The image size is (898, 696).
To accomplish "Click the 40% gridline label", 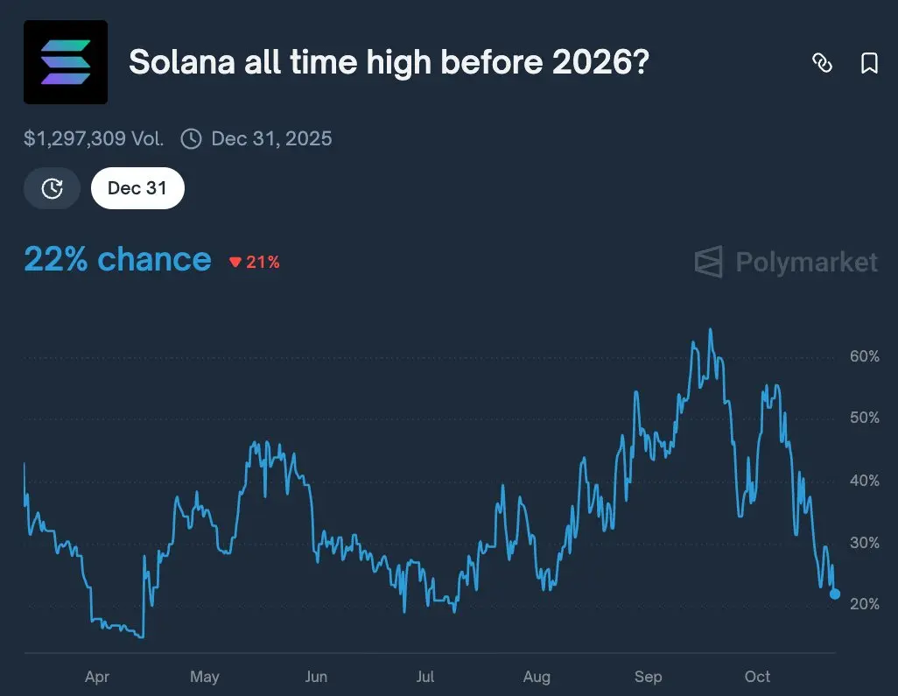I will (864, 481).
